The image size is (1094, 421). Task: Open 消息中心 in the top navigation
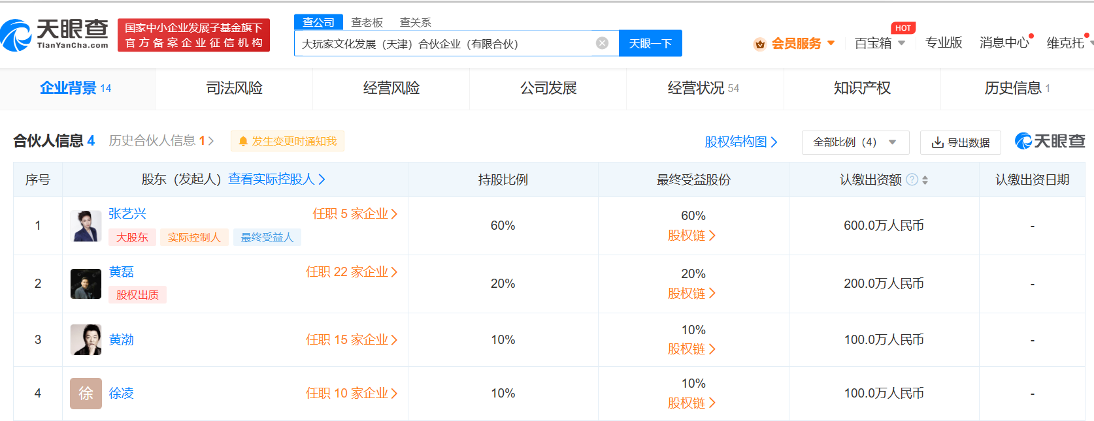coord(1004,42)
